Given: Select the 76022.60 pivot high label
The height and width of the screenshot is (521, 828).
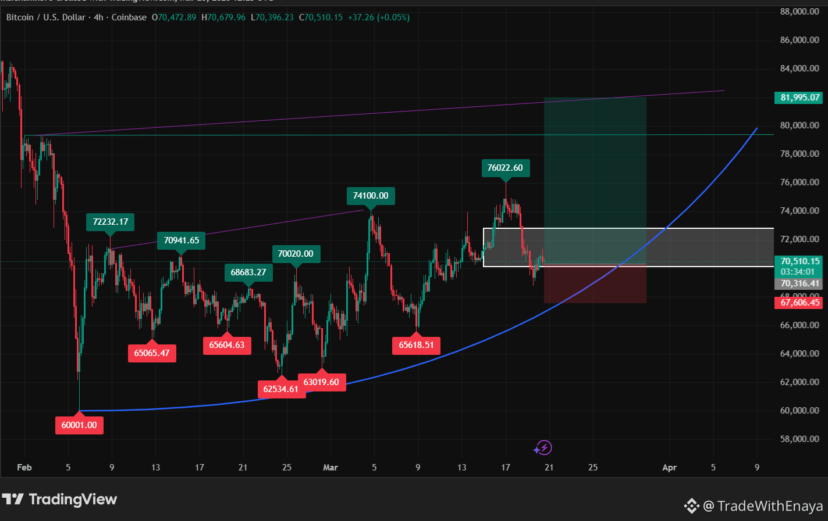Looking at the screenshot, I should click(x=505, y=168).
